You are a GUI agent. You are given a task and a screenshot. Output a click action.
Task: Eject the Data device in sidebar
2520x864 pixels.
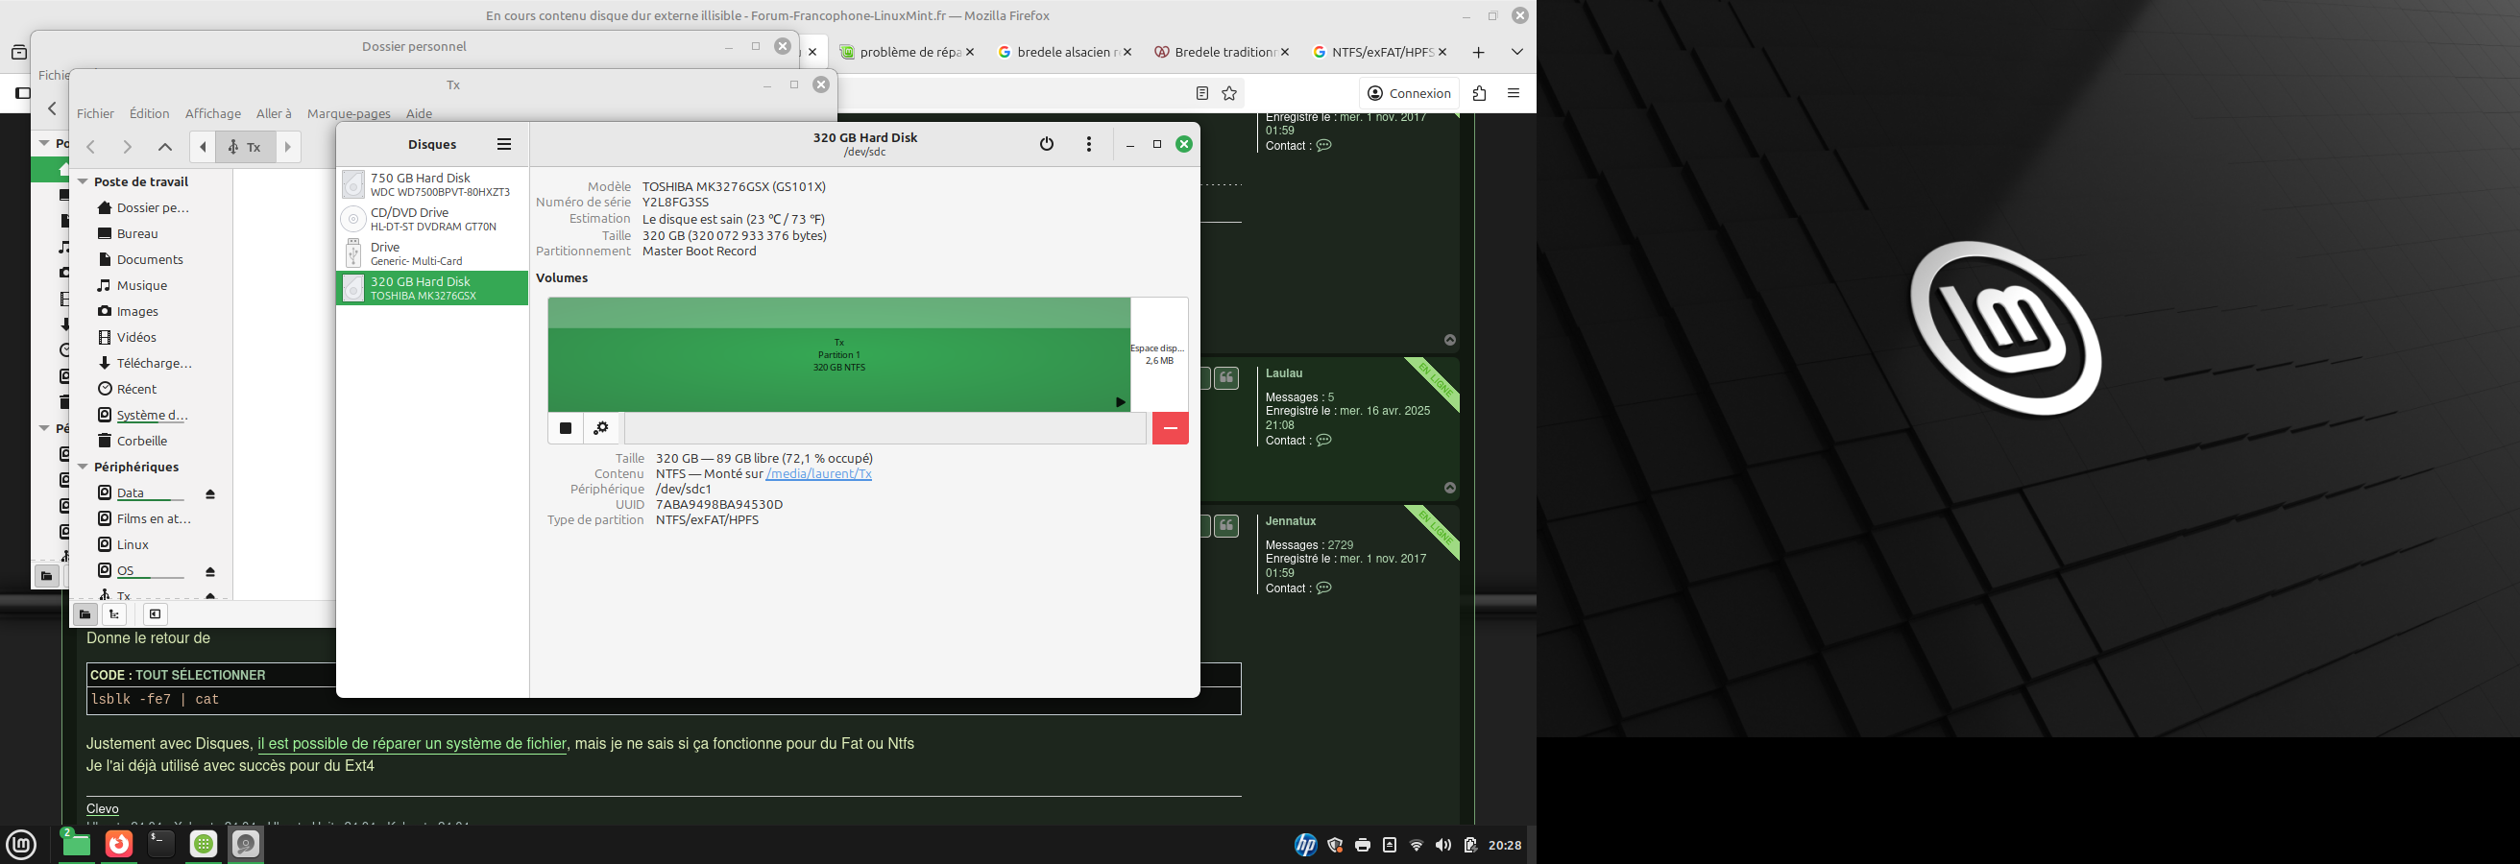coord(210,493)
